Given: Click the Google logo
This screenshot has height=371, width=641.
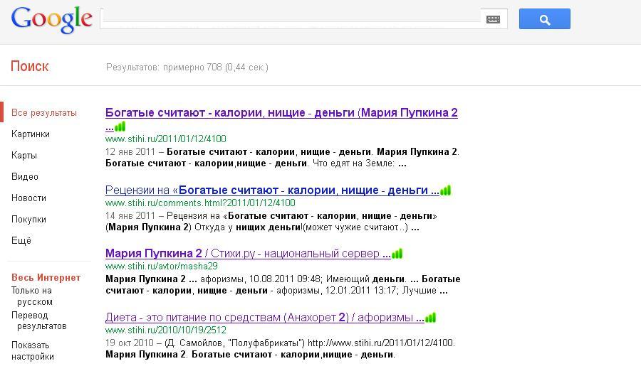Looking at the screenshot, I should (52, 19).
